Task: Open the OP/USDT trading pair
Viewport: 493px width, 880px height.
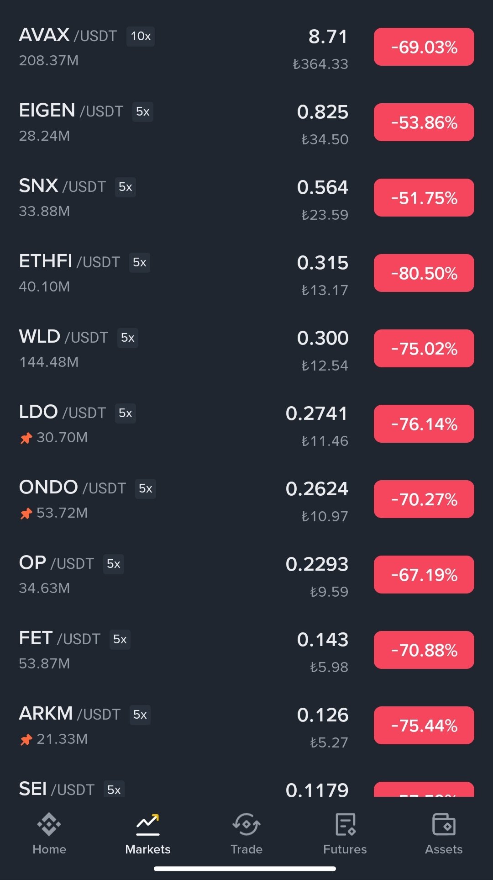Action: [57, 563]
